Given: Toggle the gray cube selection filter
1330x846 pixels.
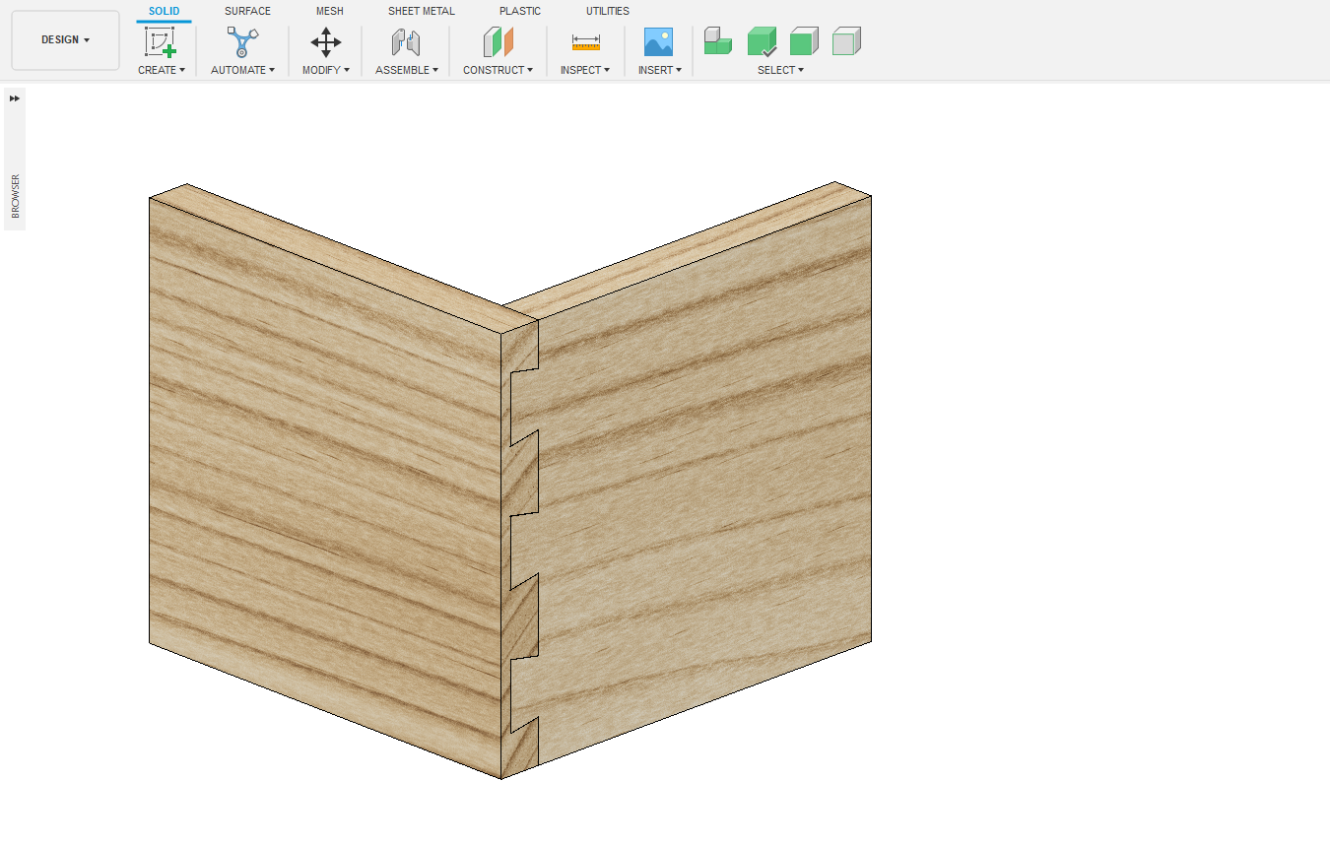Looking at the screenshot, I should [x=846, y=41].
